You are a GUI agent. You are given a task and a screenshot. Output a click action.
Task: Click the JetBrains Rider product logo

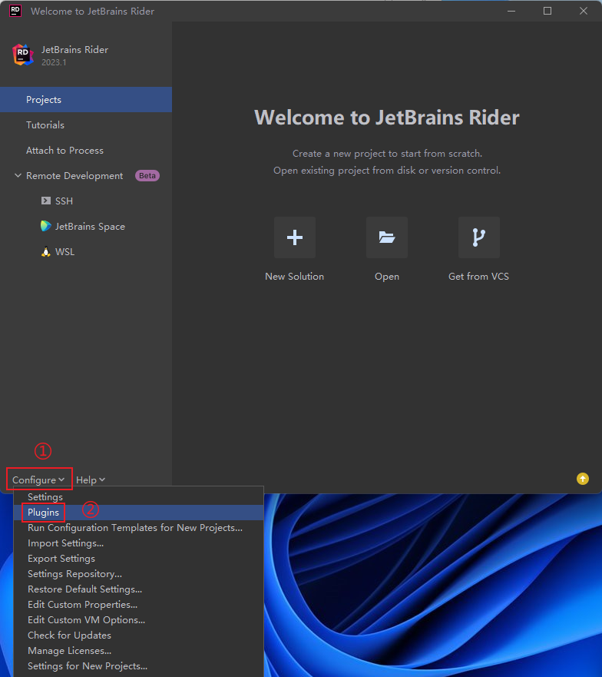pyautogui.click(x=23, y=55)
